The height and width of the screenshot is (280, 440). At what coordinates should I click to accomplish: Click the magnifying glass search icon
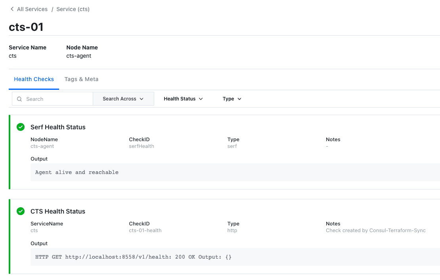tap(19, 99)
